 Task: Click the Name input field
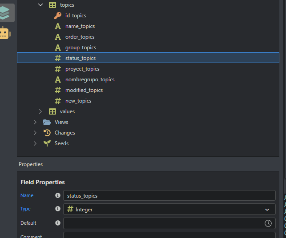coord(169,195)
